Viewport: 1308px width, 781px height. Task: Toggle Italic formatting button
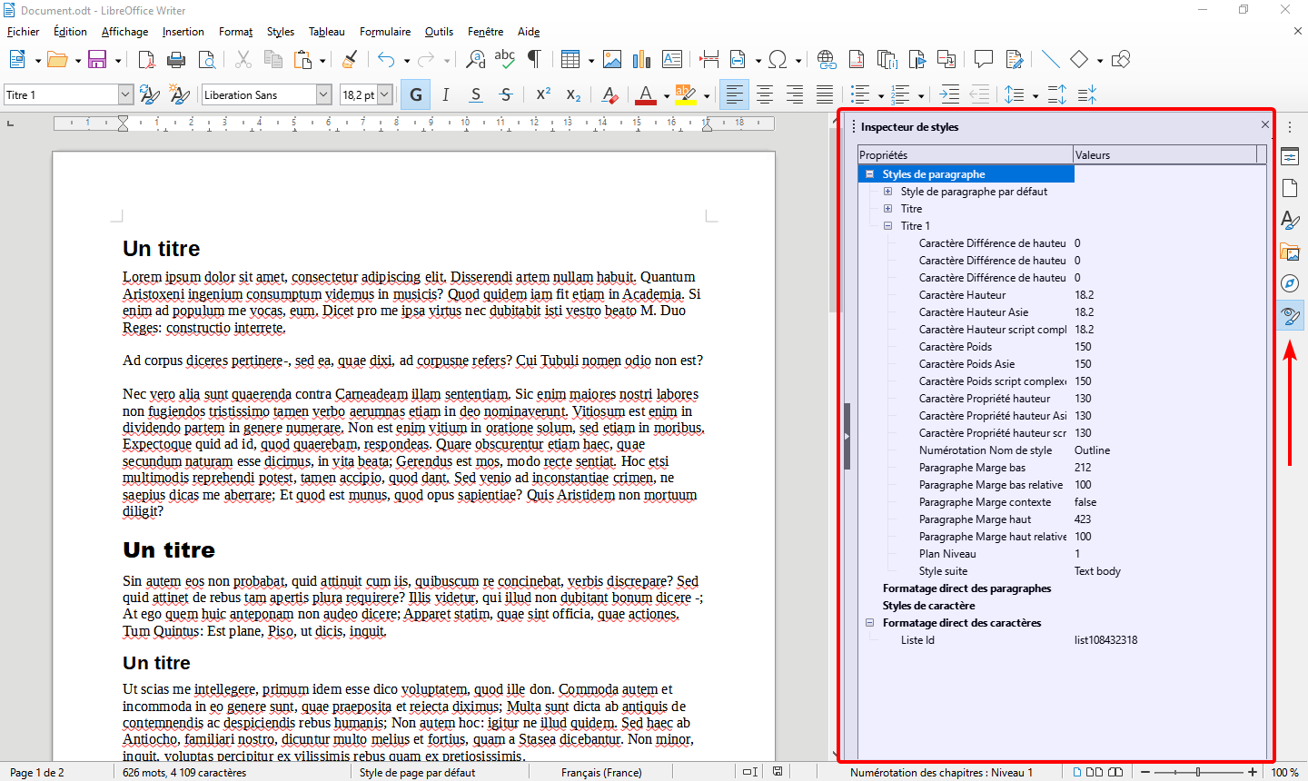click(x=445, y=94)
